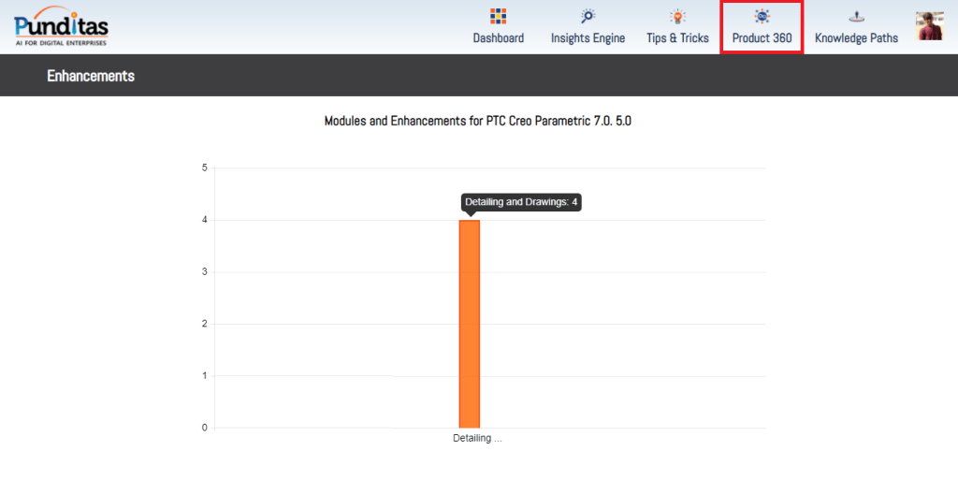Select the Tips & Tricks text label
Screen dimensions: 958x480
tap(677, 38)
